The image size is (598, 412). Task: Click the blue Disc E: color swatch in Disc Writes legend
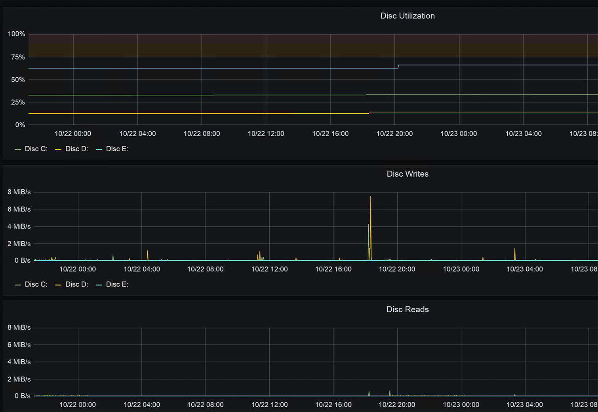tap(99, 285)
